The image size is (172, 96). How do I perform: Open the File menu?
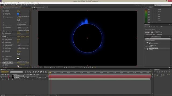click(x=1, y=3)
